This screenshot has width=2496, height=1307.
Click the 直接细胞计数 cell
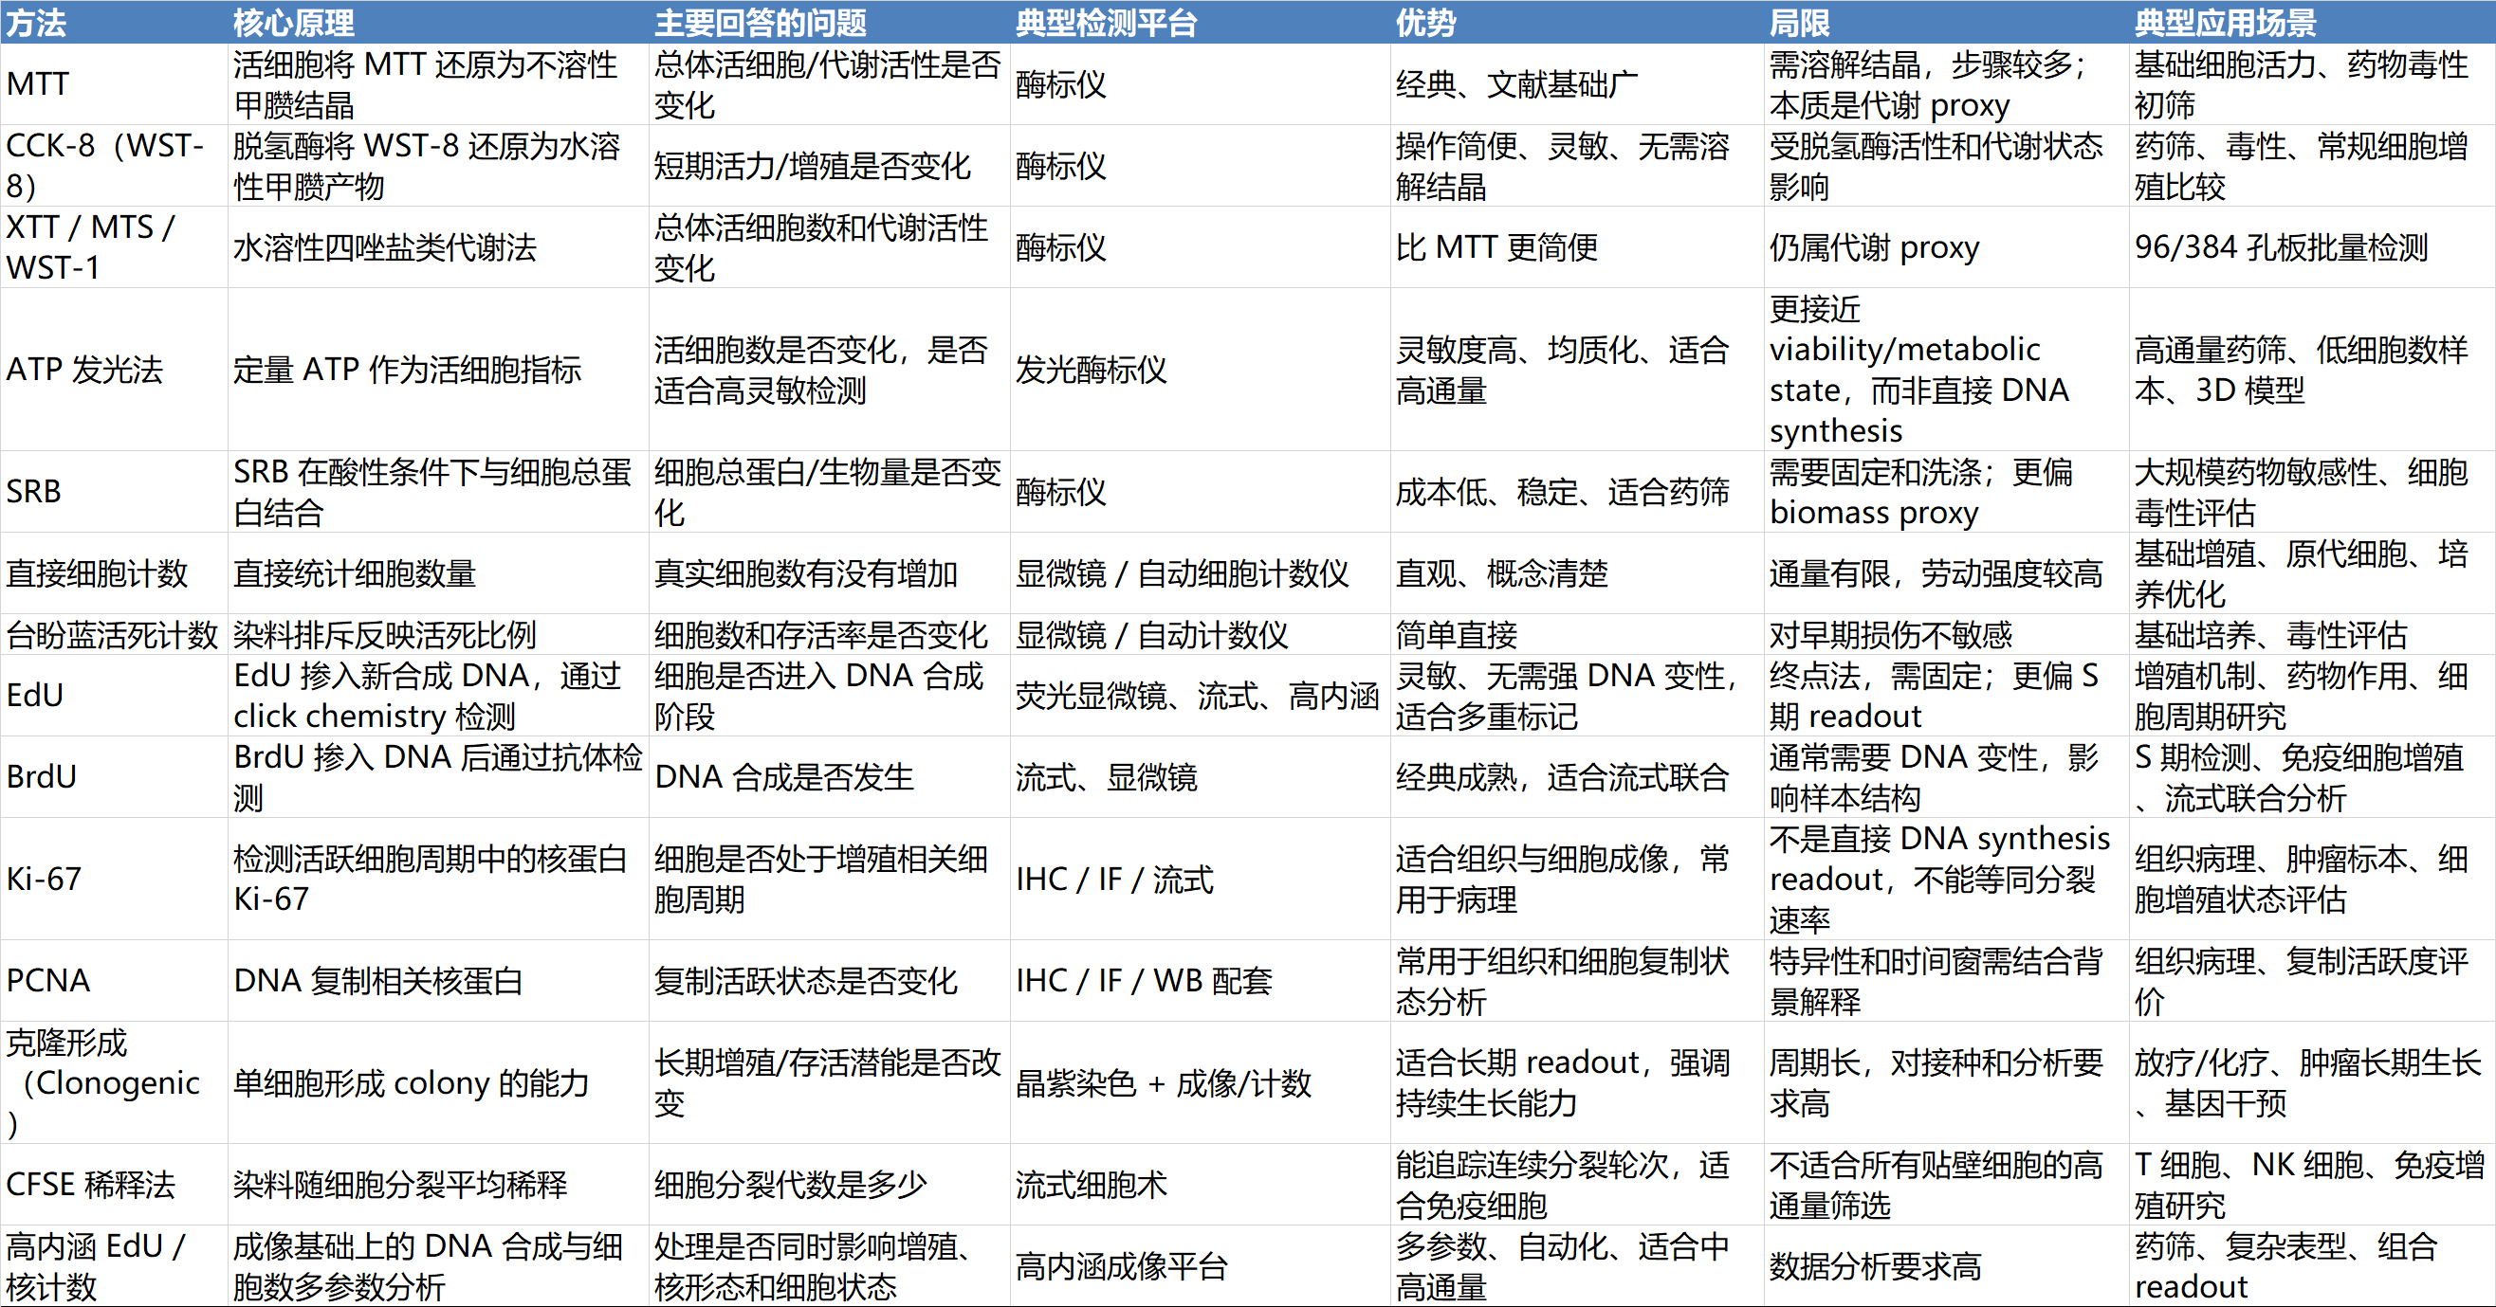point(97,573)
